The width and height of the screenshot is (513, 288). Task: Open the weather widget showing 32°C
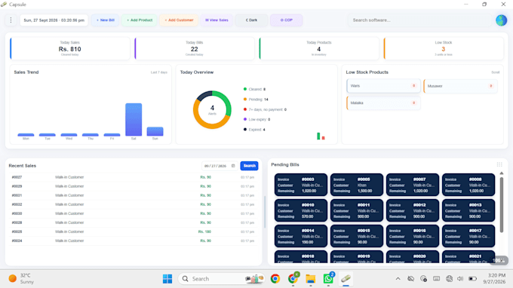[21, 279]
